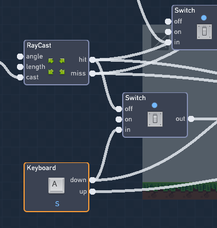Click the Keyboard up output port
The width and height of the screenshot is (217, 228).
(x=93, y=191)
